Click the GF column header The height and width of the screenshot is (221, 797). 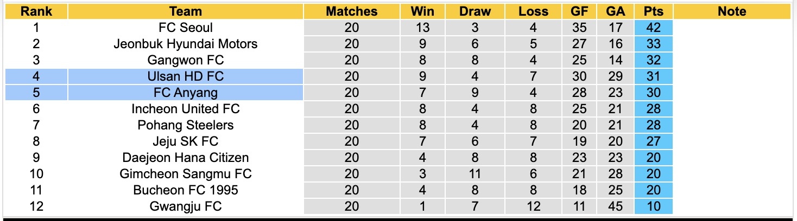[579, 11]
